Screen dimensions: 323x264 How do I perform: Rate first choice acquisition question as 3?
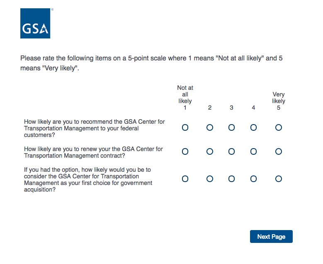pyautogui.click(x=231, y=179)
